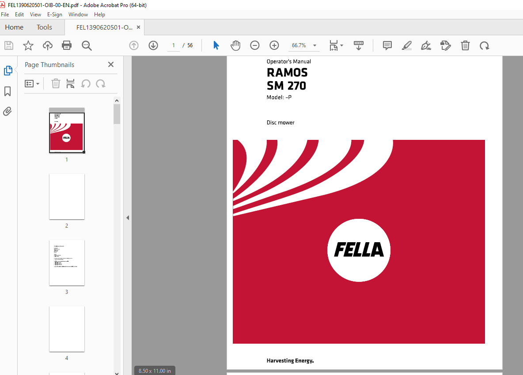
Task: Open the Fill & Sign tool
Action: pos(426,45)
